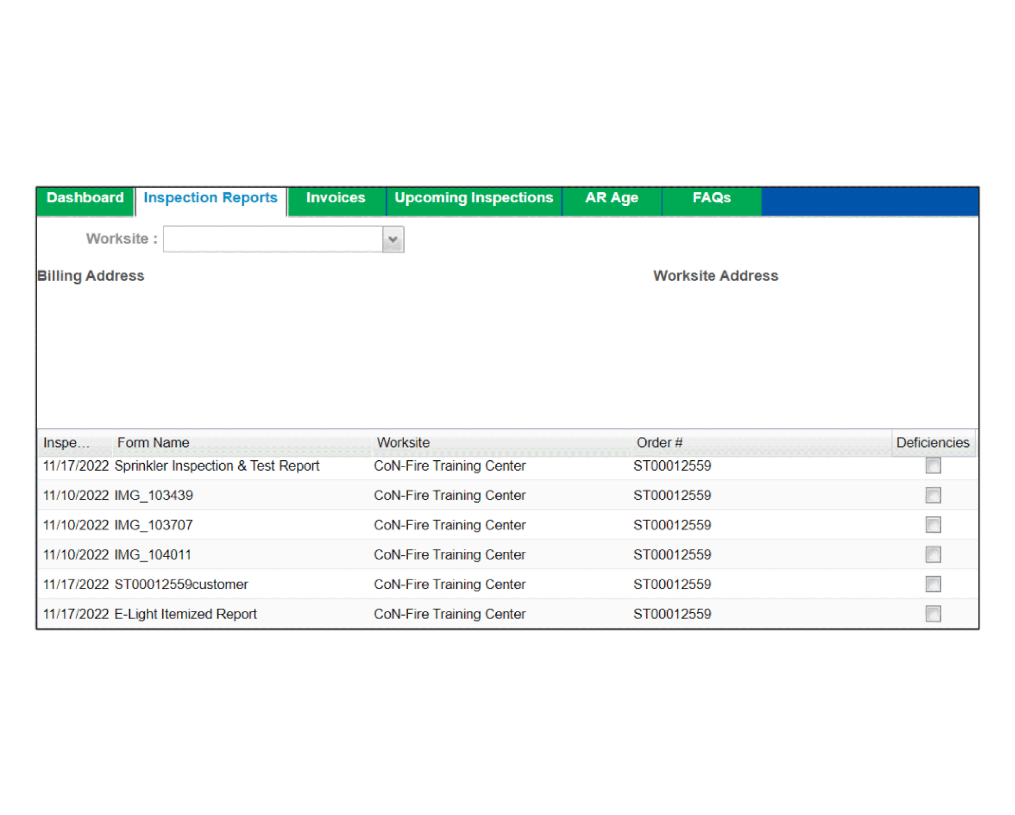Click the Deficiencies column header
The height and width of the screenshot is (815, 1015).
[932, 443]
